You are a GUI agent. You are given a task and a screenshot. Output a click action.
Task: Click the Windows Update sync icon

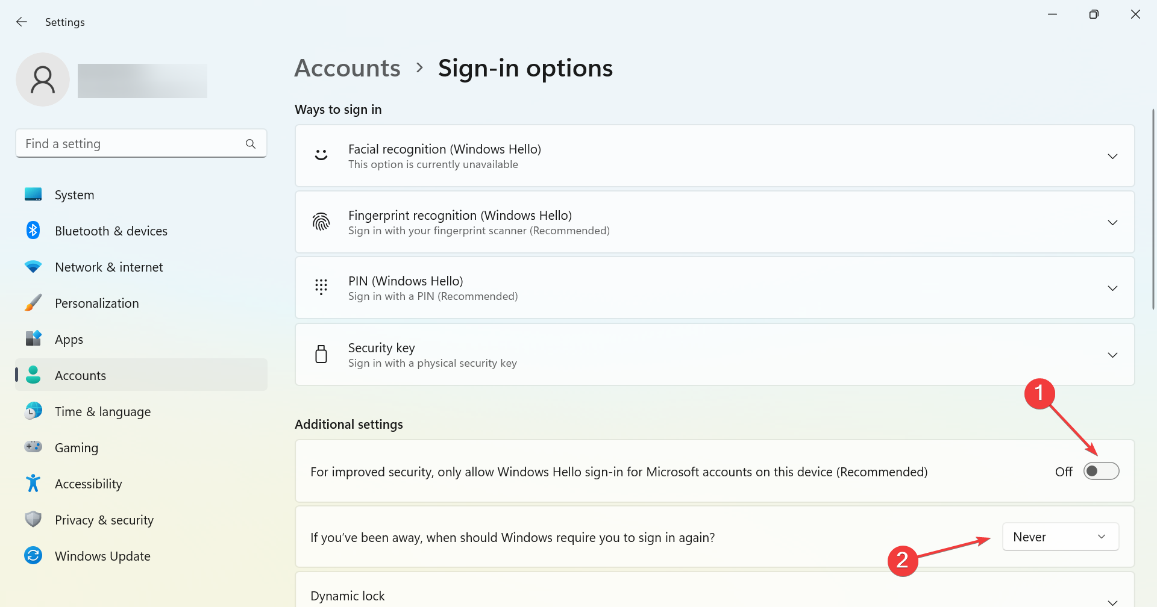[33, 556]
